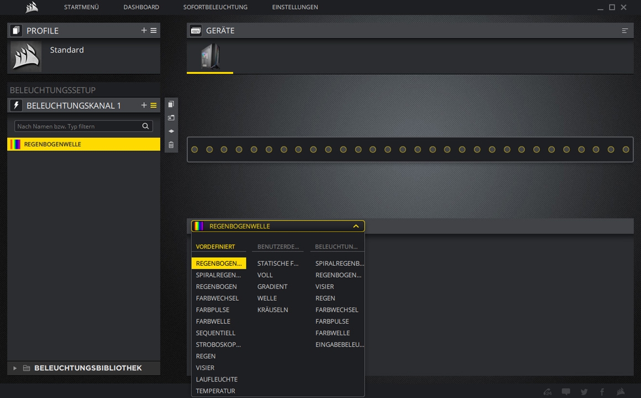Image resolution: width=641 pixels, height=398 pixels.
Task: Choose Spiralregenb... in the Beleuchtun... column
Action: click(x=339, y=264)
